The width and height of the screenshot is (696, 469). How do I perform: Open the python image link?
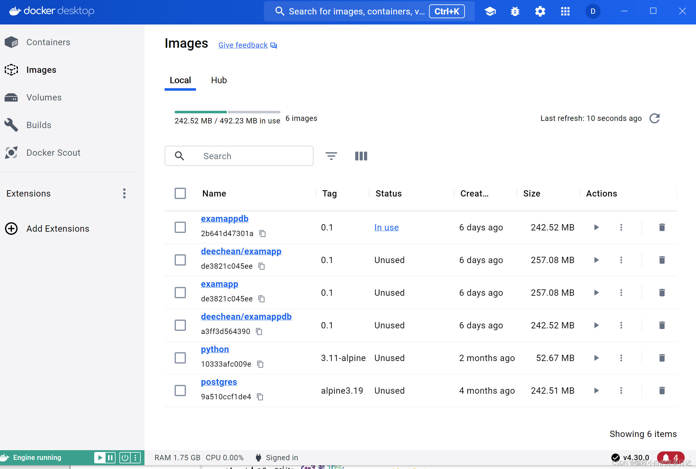pyautogui.click(x=215, y=349)
